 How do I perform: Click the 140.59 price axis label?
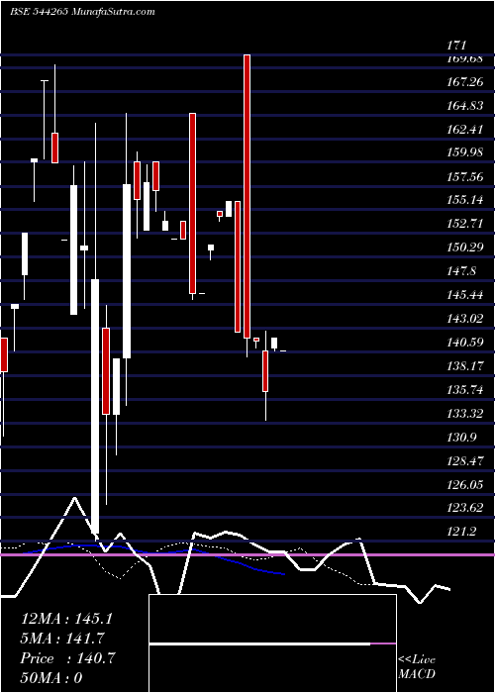[464, 343]
